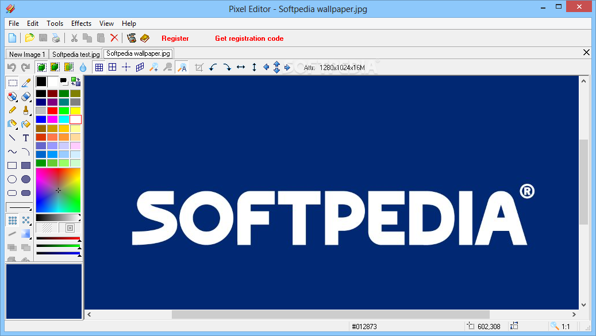Image resolution: width=596 pixels, height=336 pixels.
Task: Rotate image counterclockwise
Action: tap(213, 68)
